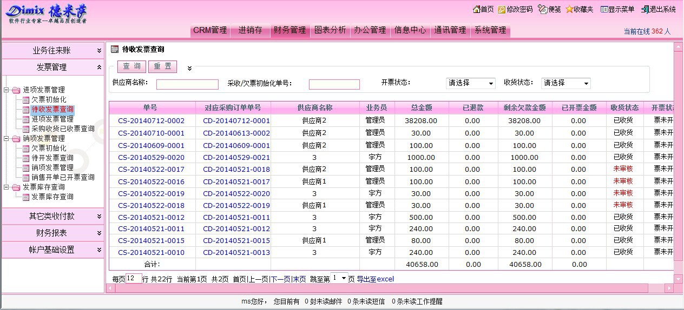Focus the 供应商名称 input field
The image size is (684, 310).
187,84
